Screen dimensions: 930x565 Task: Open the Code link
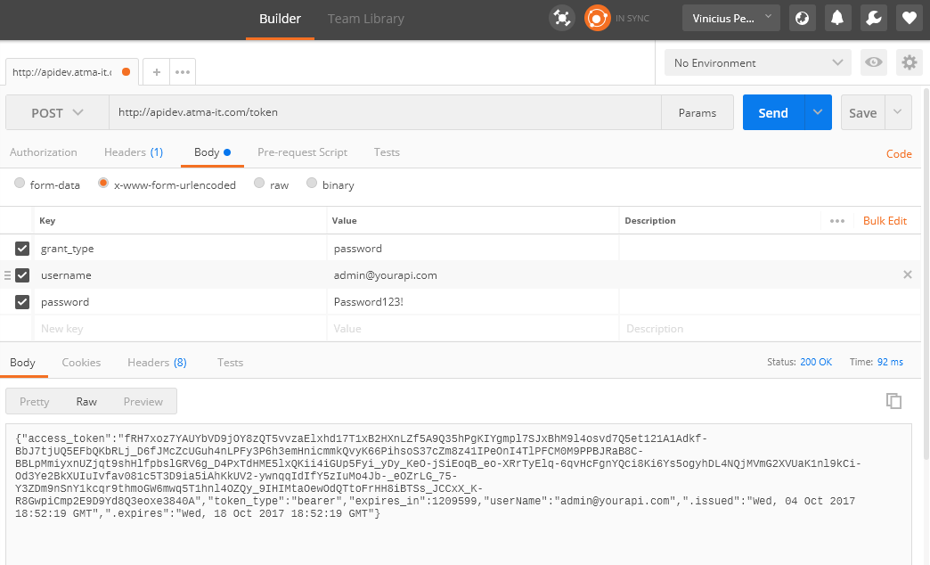[899, 153]
